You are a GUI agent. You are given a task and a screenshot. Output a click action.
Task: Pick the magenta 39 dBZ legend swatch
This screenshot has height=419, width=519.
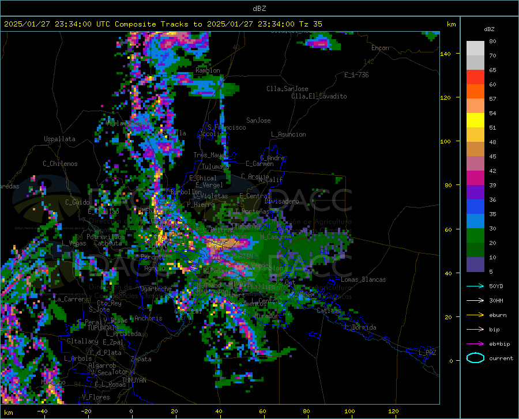click(475, 178)
